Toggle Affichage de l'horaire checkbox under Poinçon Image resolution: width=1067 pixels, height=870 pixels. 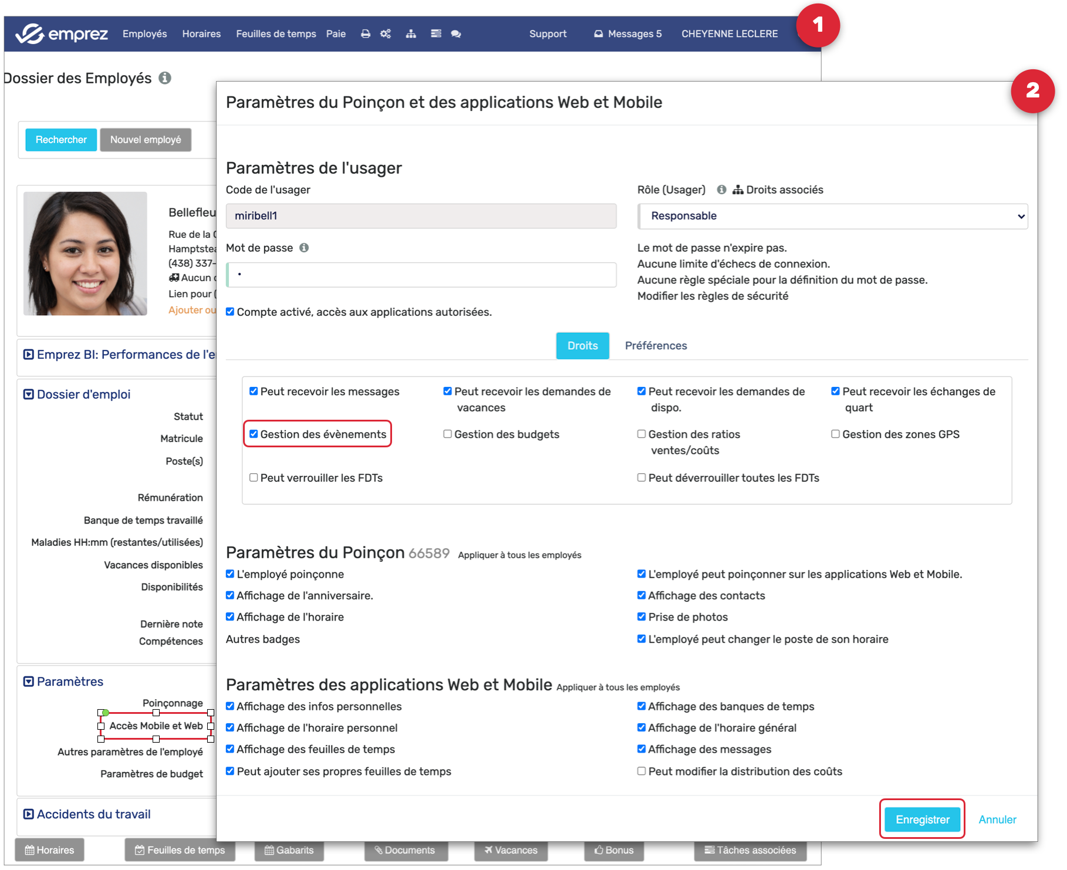230,616
